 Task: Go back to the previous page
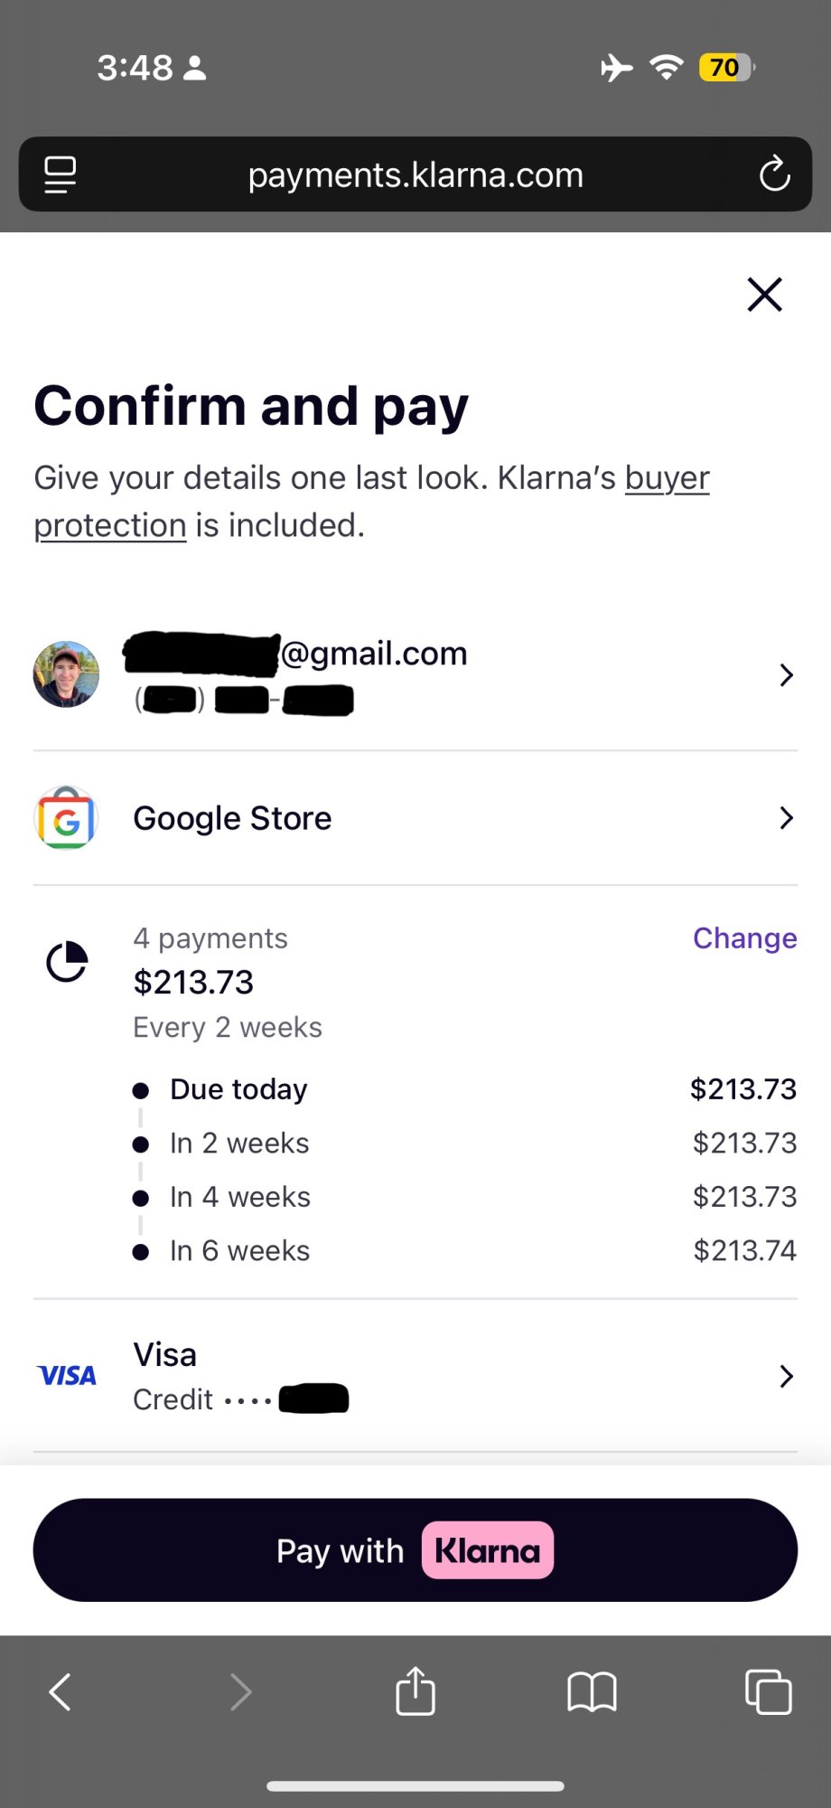point(61,1691)
